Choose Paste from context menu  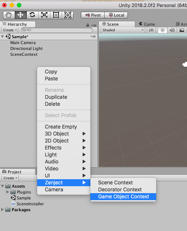[x=64, y=79]
